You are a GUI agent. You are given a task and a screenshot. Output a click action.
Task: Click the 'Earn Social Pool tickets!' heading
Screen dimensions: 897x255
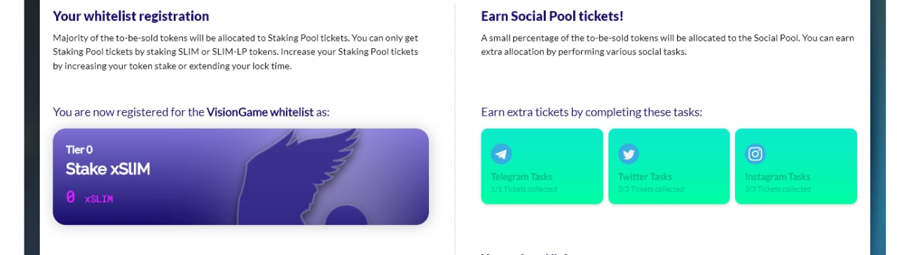click(x=552, y=15)
